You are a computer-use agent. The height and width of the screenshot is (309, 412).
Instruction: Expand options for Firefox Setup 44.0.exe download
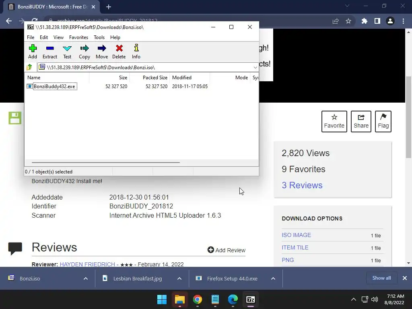point(273,278)
